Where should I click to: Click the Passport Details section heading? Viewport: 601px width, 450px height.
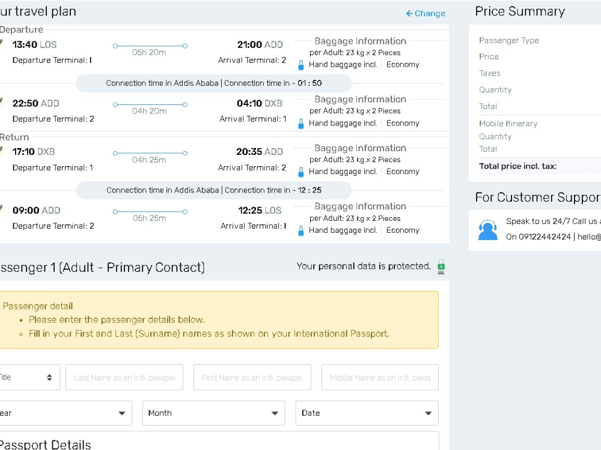coord(46,444)
